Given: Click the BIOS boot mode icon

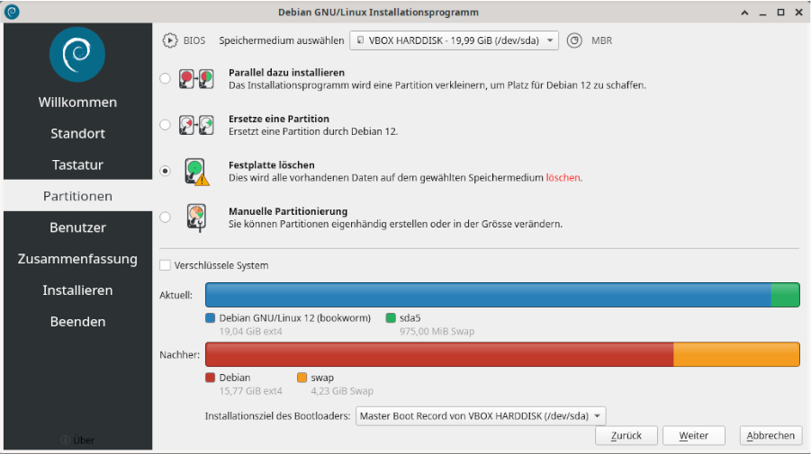Looking at the screenshot, I should click(169, 40).
